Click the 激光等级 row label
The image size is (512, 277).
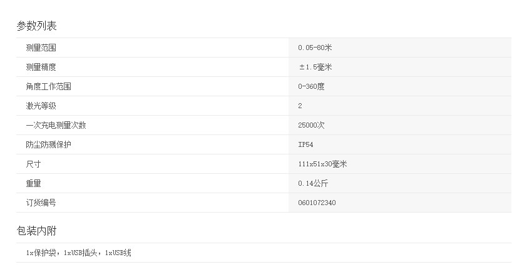coord(41,106)
